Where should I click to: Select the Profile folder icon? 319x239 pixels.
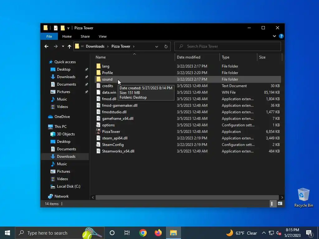pos(98,73)
